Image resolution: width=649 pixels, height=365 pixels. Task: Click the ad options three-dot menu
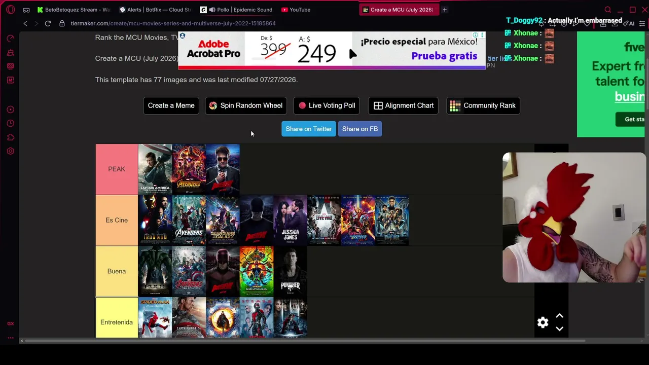(x=482, y=35)
